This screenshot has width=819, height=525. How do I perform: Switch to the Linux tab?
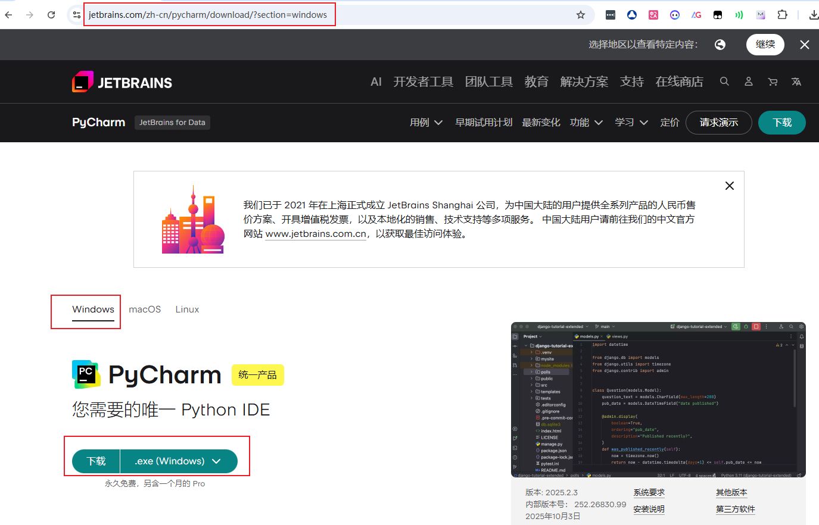(x=187, y=310)
